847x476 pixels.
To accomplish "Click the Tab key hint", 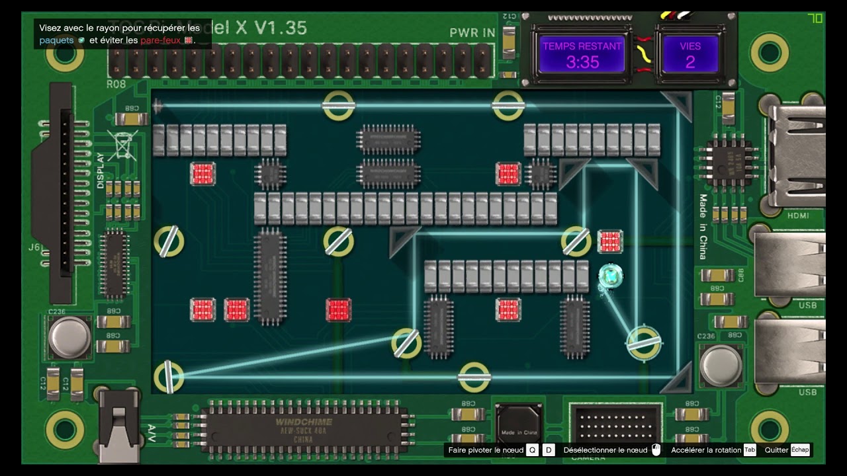I will [x=750, y=450].
